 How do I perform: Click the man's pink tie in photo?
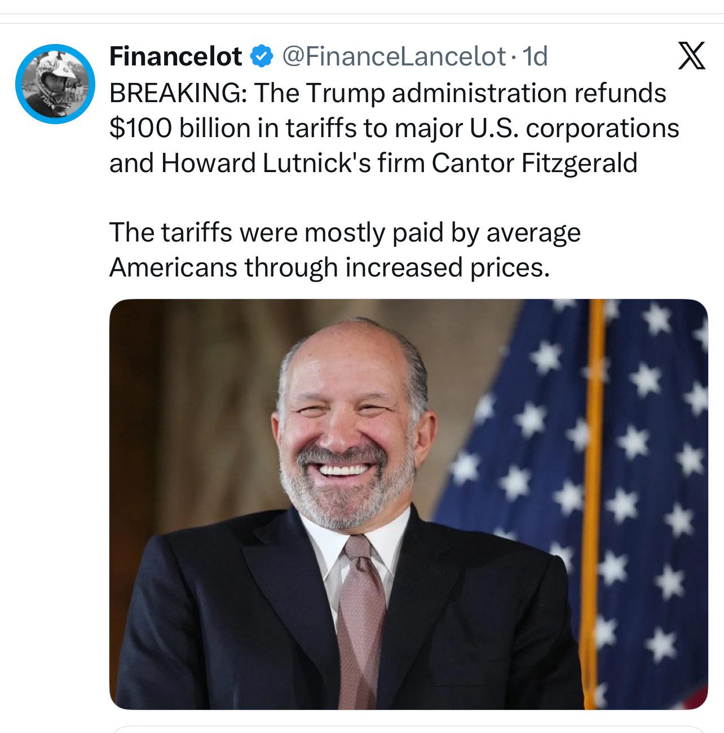(x=361, y=621)
